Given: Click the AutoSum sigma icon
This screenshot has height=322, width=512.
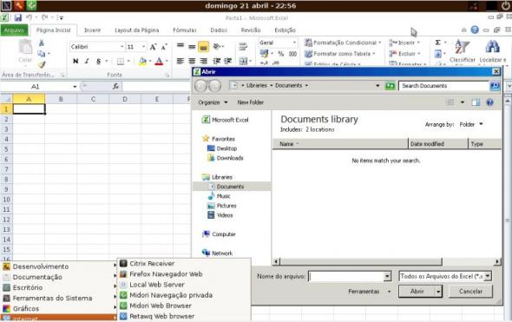Looking at the screenshot, I should 438,43.
